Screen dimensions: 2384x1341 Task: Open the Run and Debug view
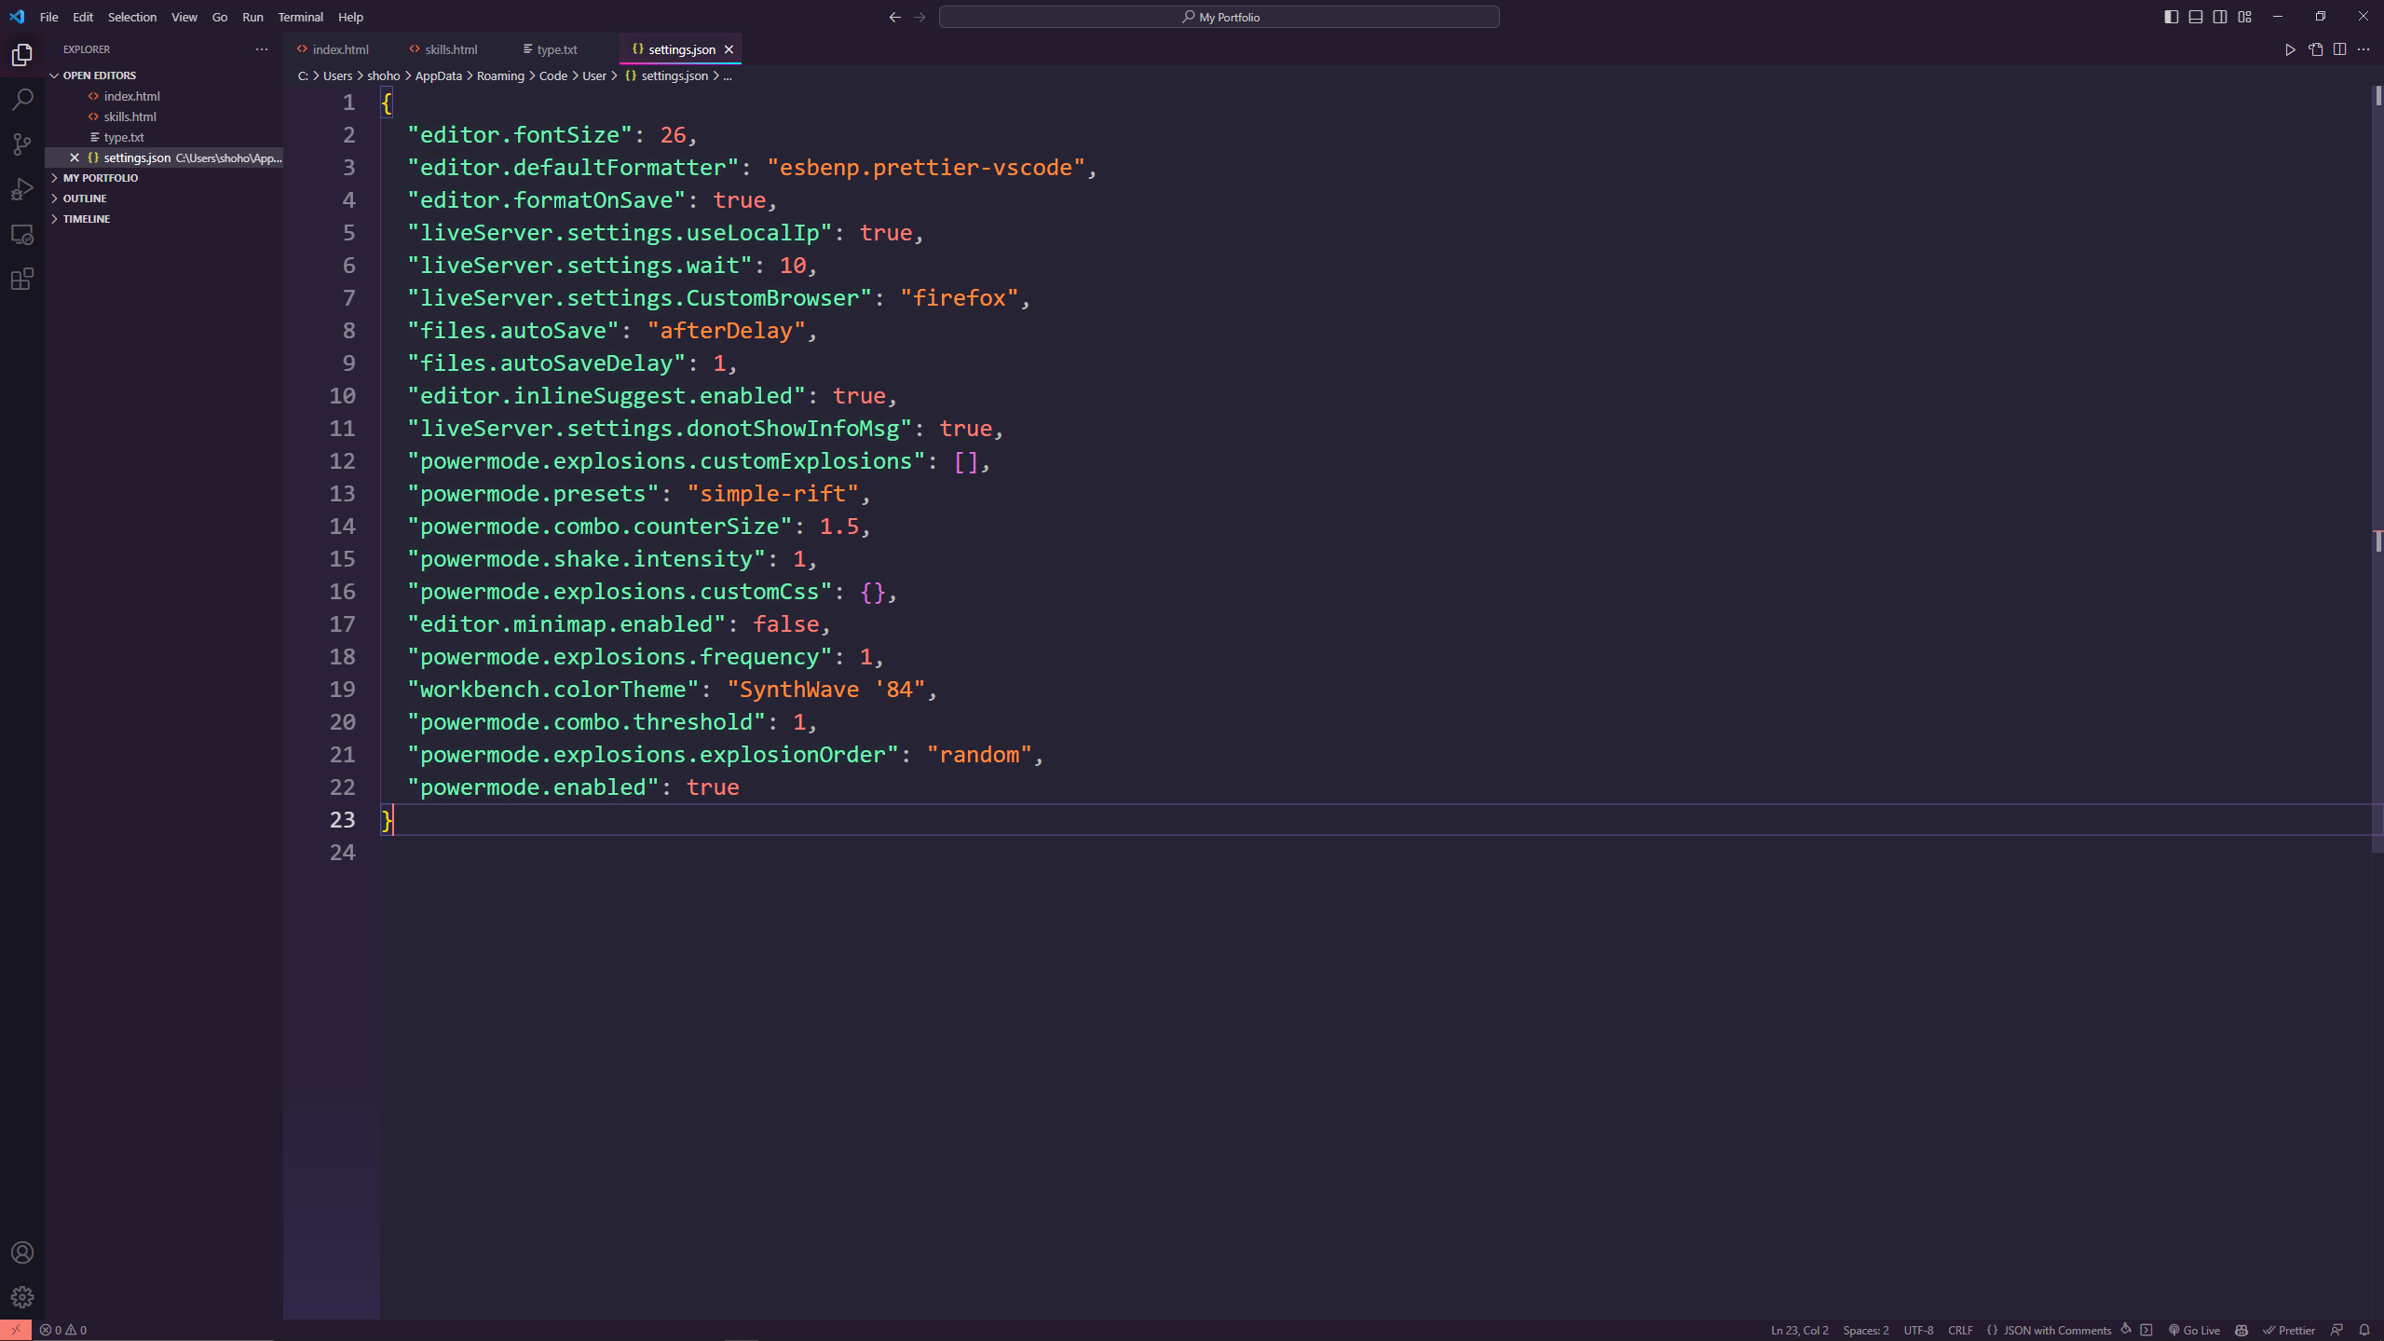tap(21, 189)
